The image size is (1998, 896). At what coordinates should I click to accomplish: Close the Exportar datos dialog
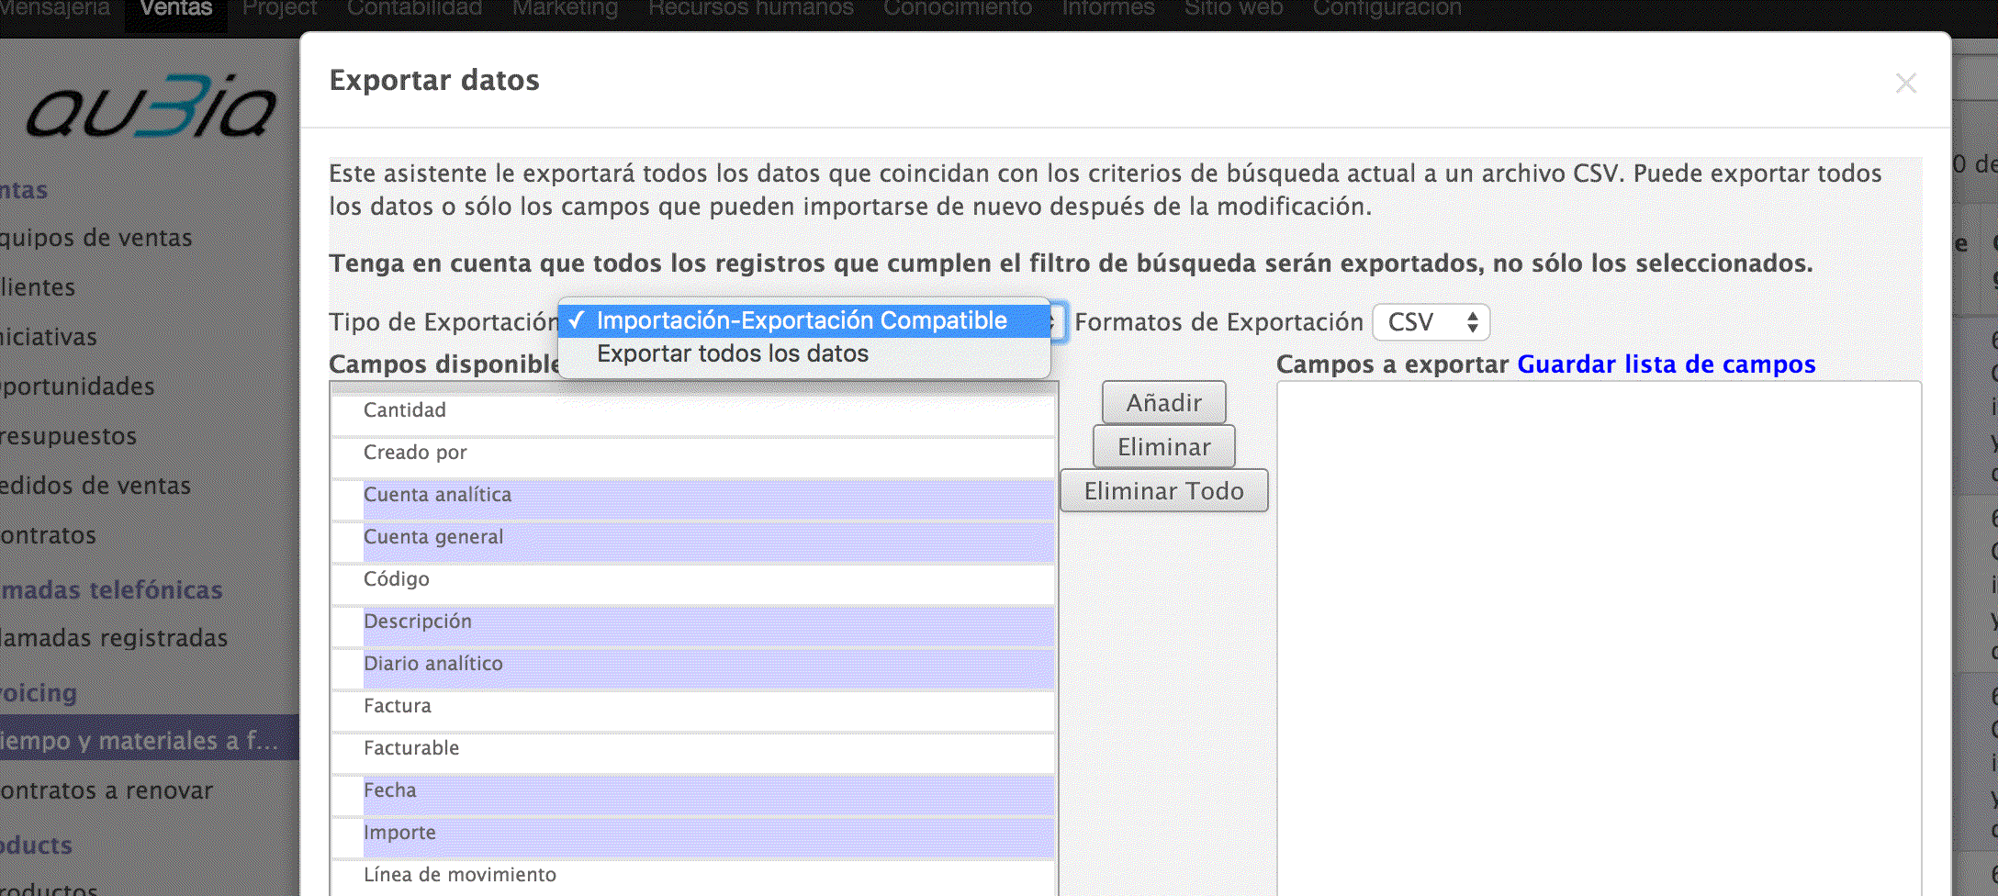1905,84
